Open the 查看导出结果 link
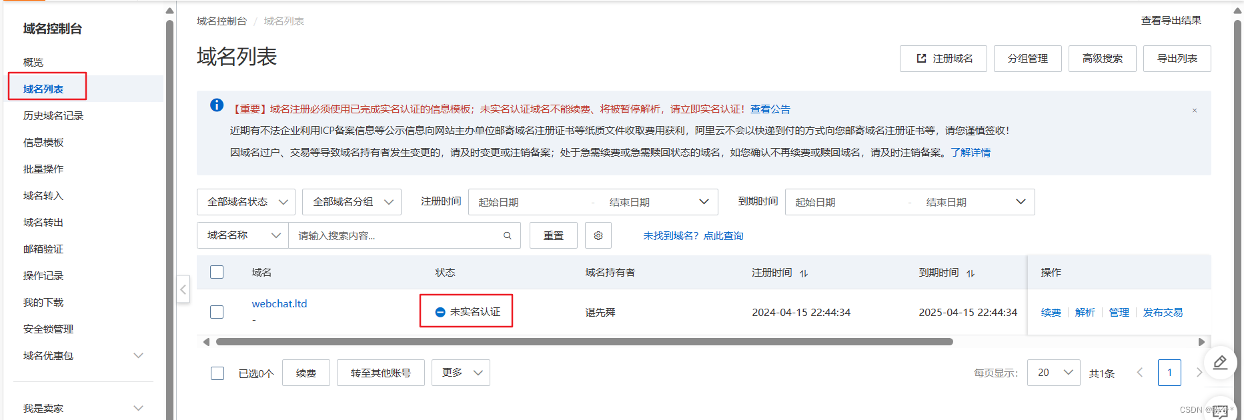Image resolution: width=1244 pixels, height=420 pixels. [x=1171, y=21]
